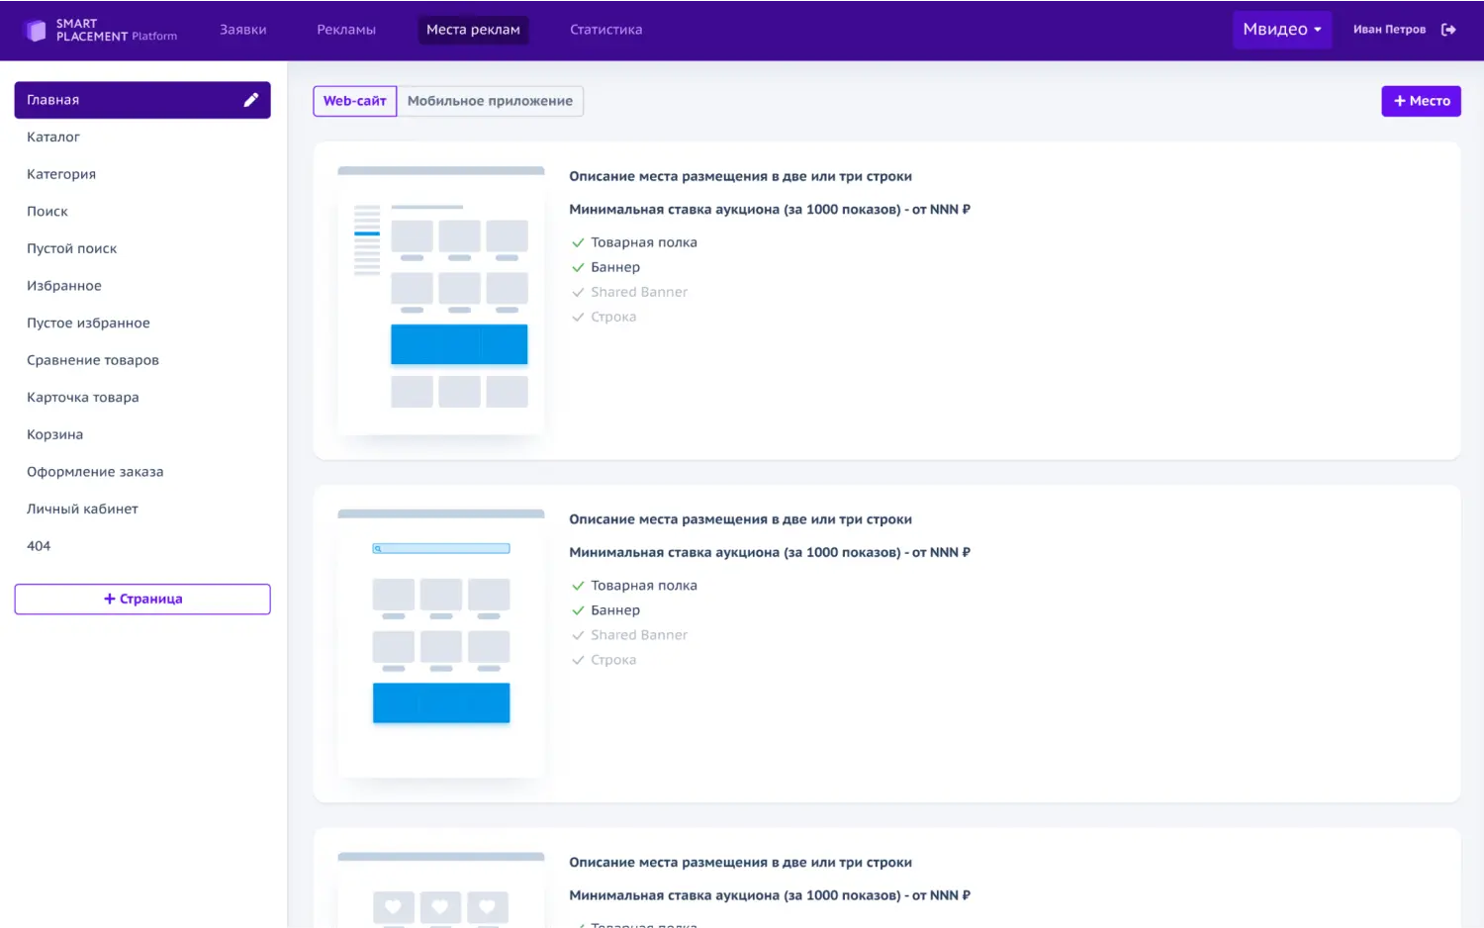The image size is (1484, 928).
Task: Click first placement layout thumbnail
Action: (x=441, y=301)
